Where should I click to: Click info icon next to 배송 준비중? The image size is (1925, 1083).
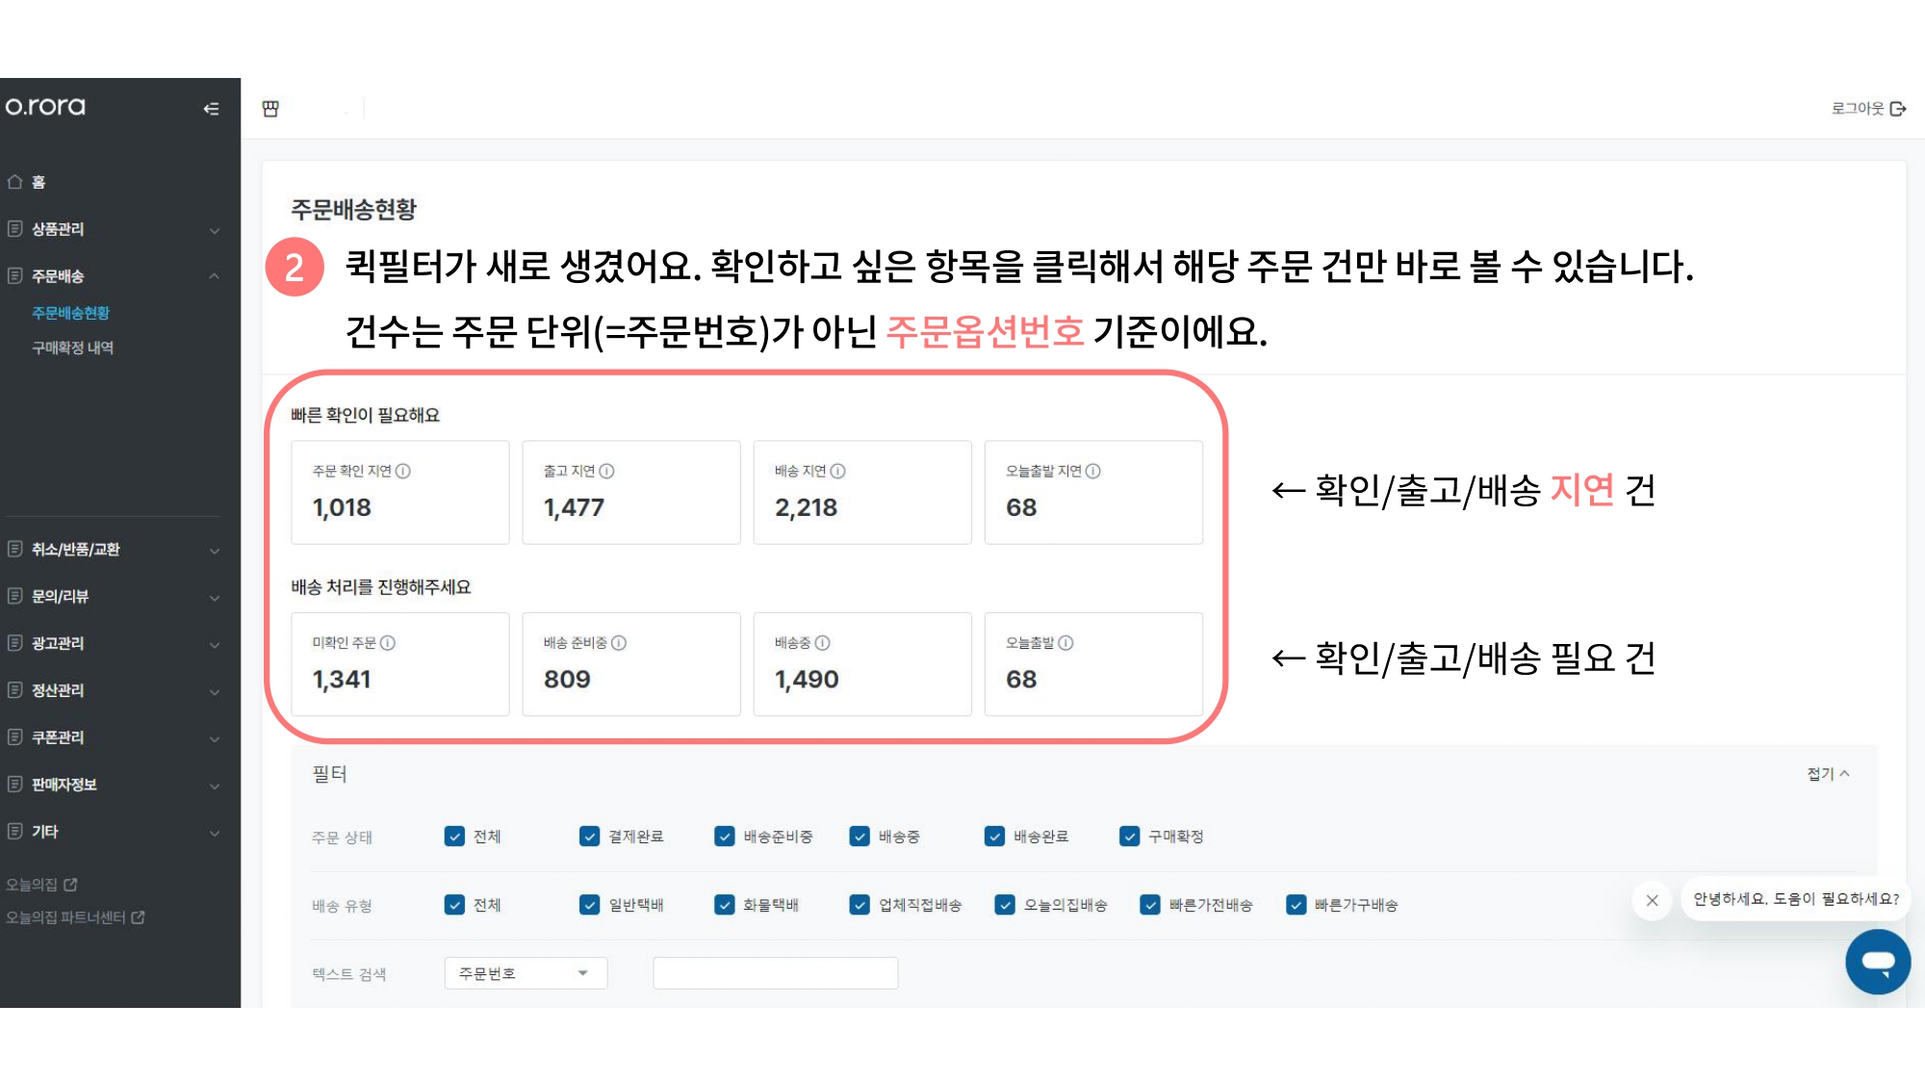pyautogui.click(x=619, y=642)
